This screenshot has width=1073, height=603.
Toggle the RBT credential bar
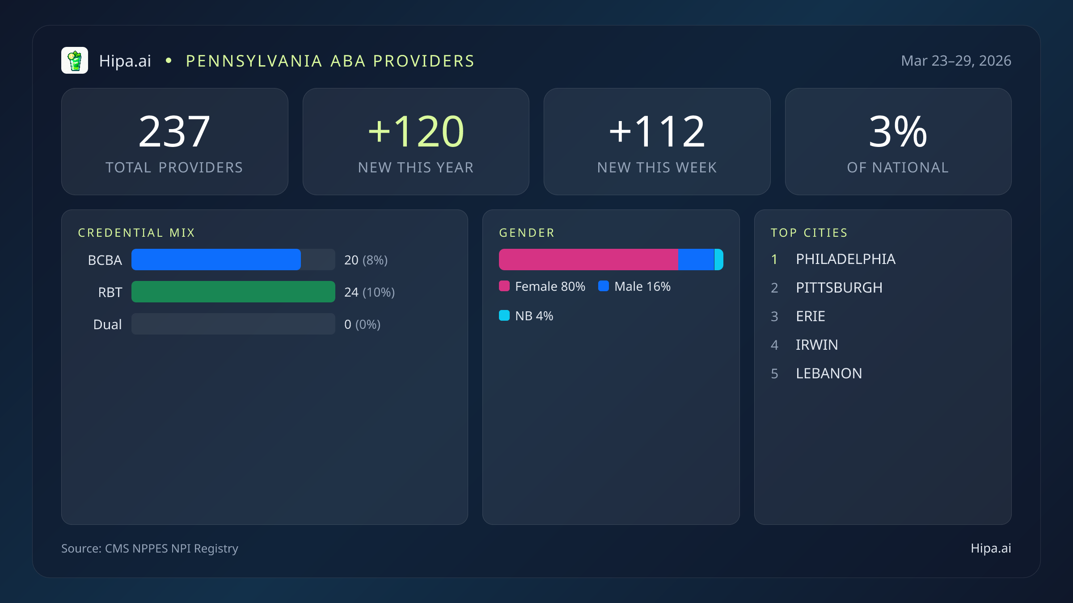[232, 292]
